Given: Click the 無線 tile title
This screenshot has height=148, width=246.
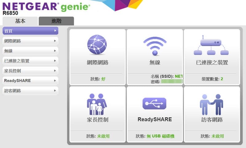Looking at the screenshot, I should point(155,63).
